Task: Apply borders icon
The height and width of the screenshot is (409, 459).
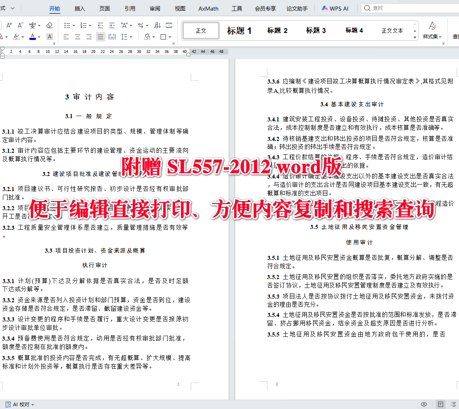Action: (x=163, y=37)
